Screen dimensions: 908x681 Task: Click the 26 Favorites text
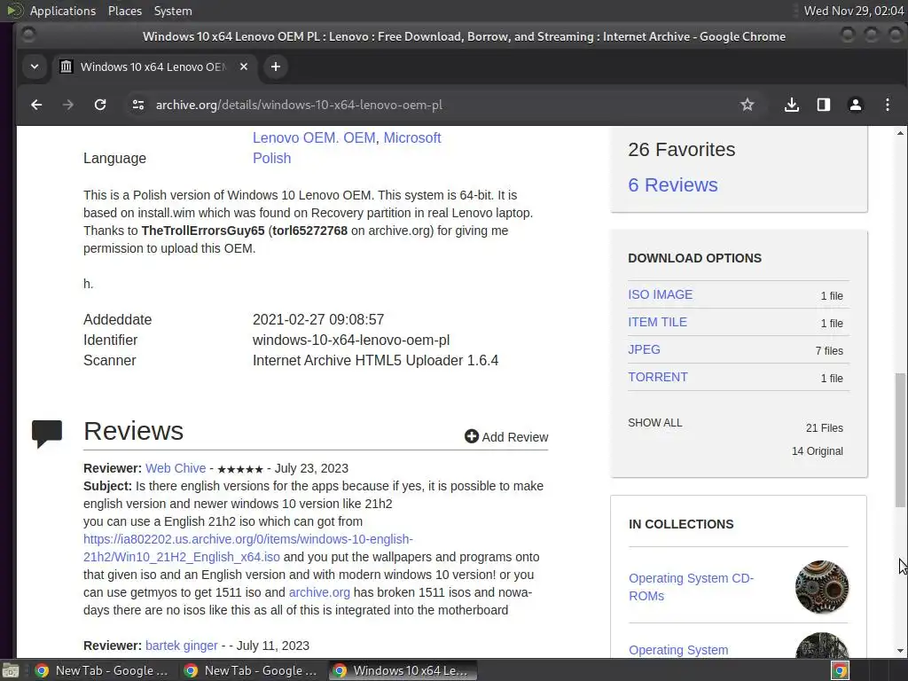click(682, 149)
